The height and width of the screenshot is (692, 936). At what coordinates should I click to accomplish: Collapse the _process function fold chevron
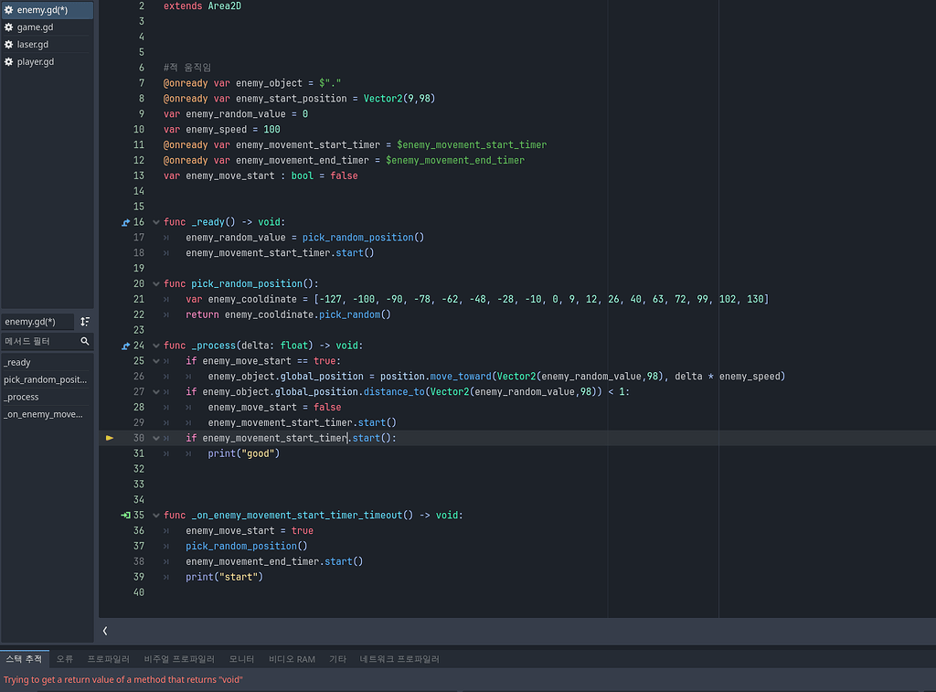tap(155, 345)
